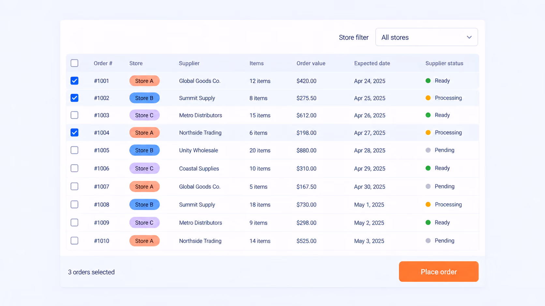Mark order #1009 checkbox
The width and height of the screenshot is (545, 306).
74,222
